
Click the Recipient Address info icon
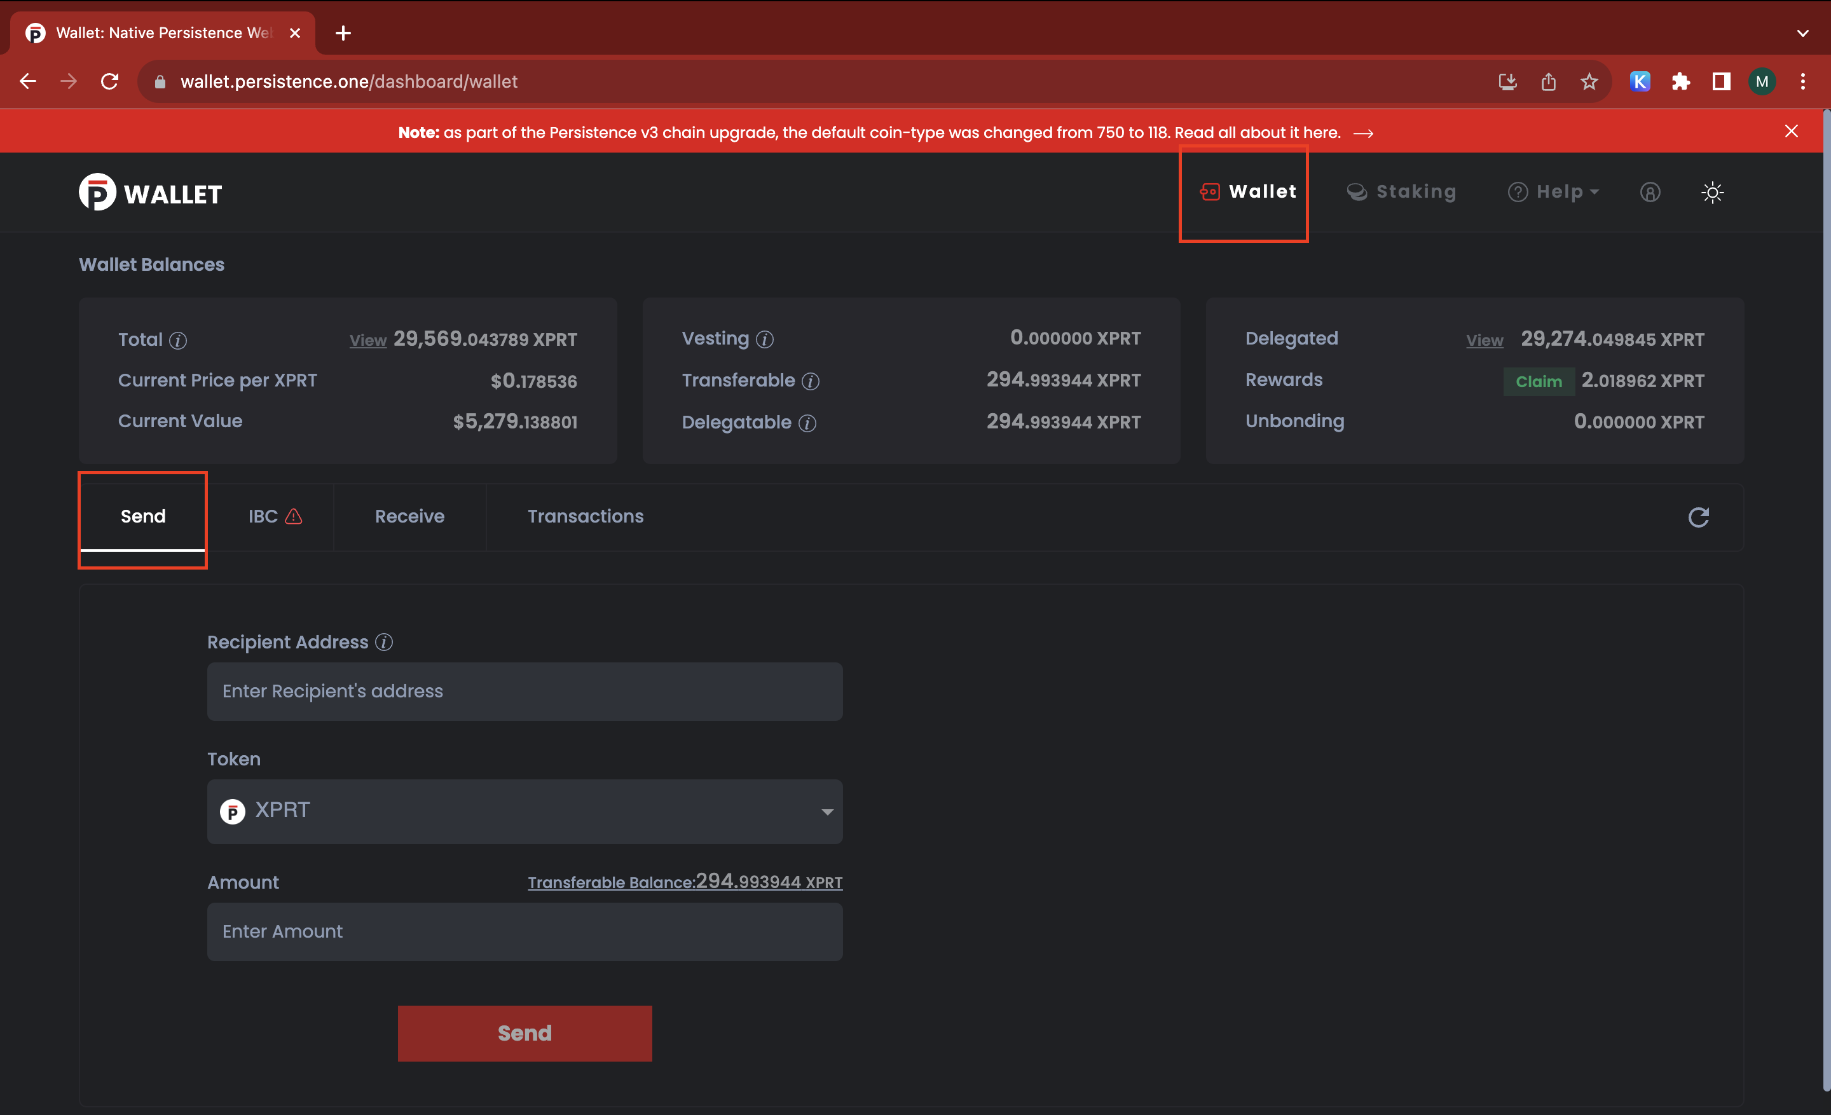[x=383, y=642]
